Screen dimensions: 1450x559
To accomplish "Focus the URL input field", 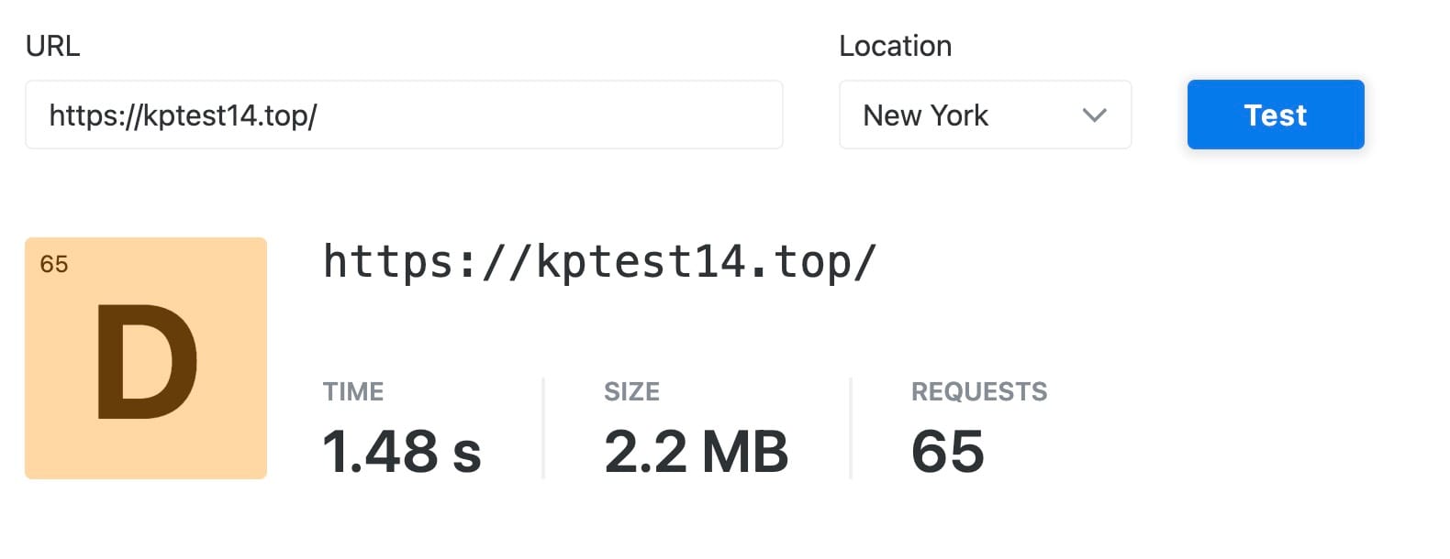I will [x=404, y=115].
